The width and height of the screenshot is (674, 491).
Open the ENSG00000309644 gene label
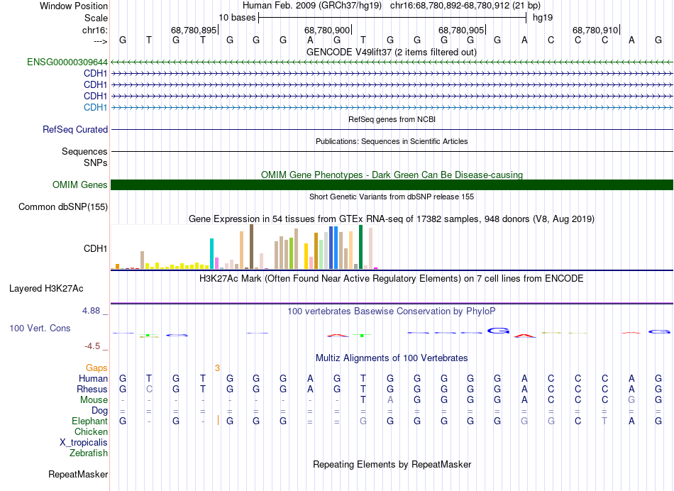coord(67,62)
